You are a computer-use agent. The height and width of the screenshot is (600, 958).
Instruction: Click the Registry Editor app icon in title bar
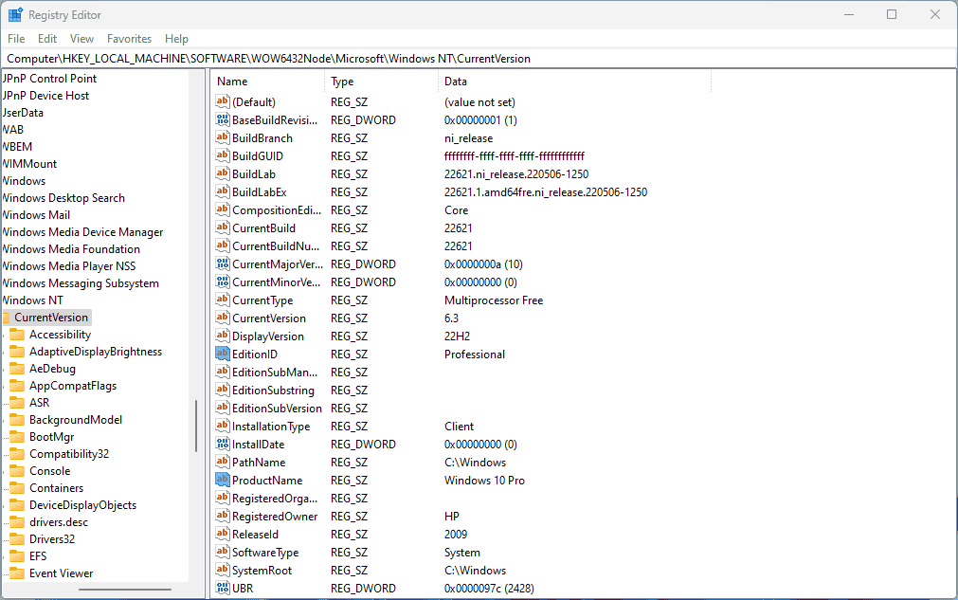[x=14, y=14]
